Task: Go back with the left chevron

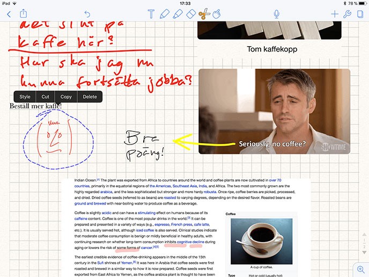Action: (x=9, y=14)
